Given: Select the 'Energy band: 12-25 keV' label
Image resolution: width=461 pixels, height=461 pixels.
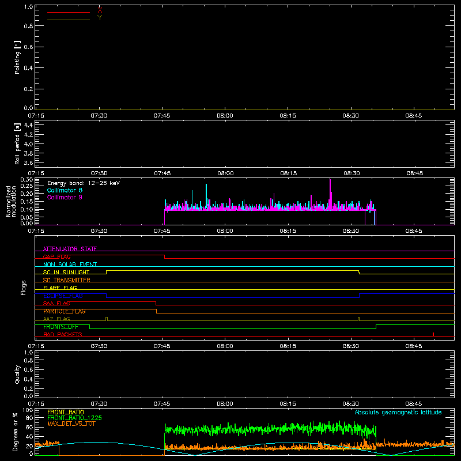Looking at the screenshot, I should pyautogui.click(x=84, y=183).
